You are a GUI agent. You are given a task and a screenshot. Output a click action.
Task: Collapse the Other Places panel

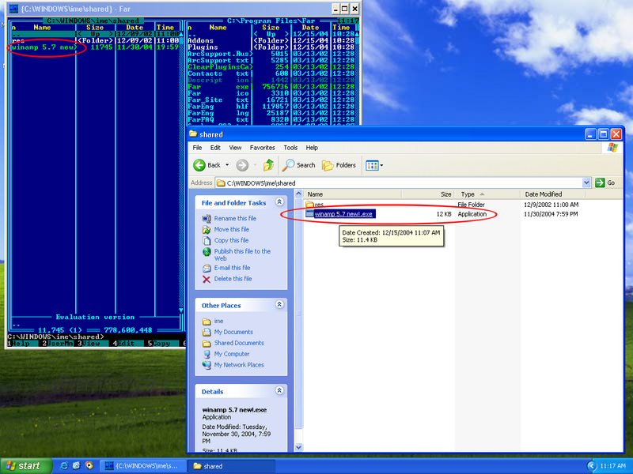279,305
